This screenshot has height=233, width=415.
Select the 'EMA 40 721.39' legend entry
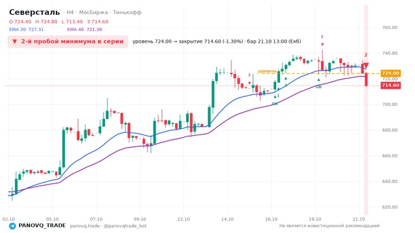tap(84, 29)
